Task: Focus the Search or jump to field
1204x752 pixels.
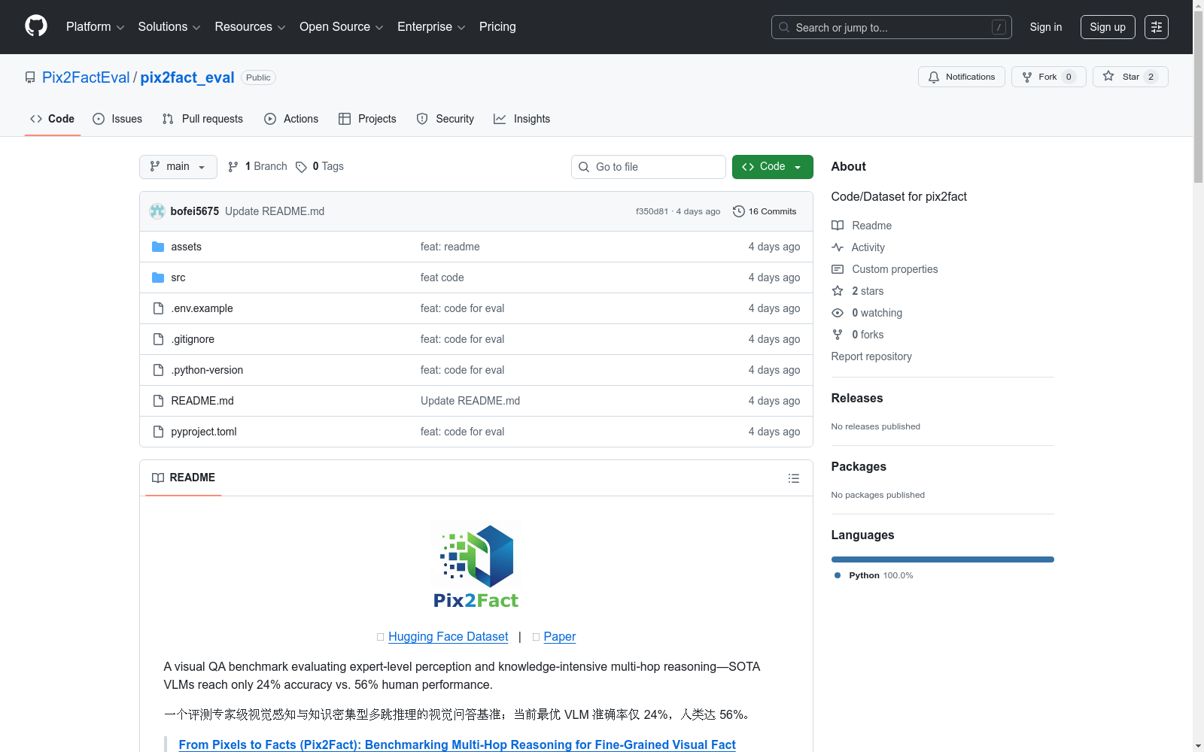Action: point(891,27)
